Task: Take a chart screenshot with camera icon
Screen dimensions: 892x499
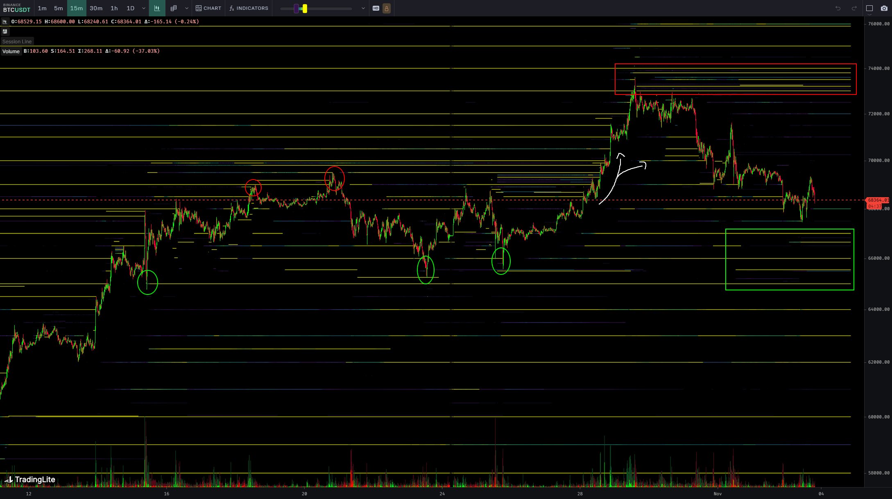Action: coord(884,8)
